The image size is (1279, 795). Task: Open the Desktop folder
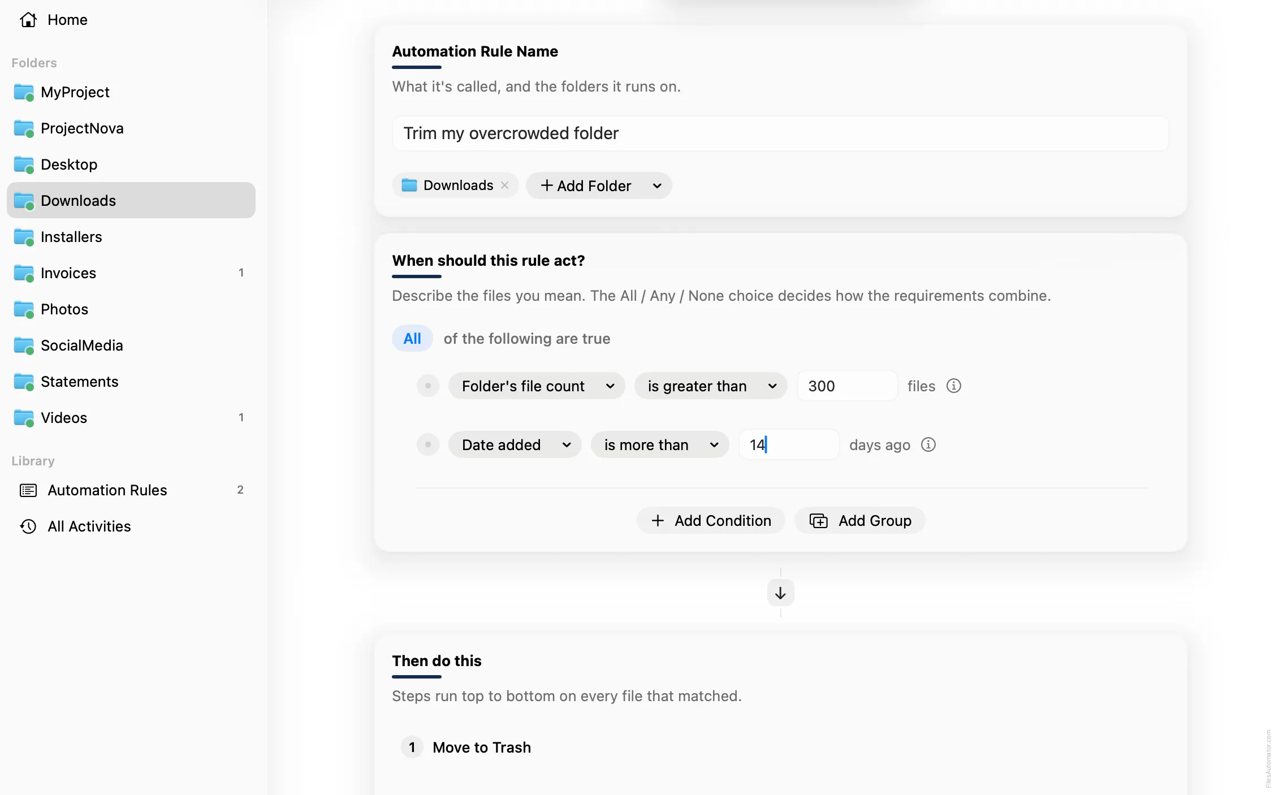(131, 165)
